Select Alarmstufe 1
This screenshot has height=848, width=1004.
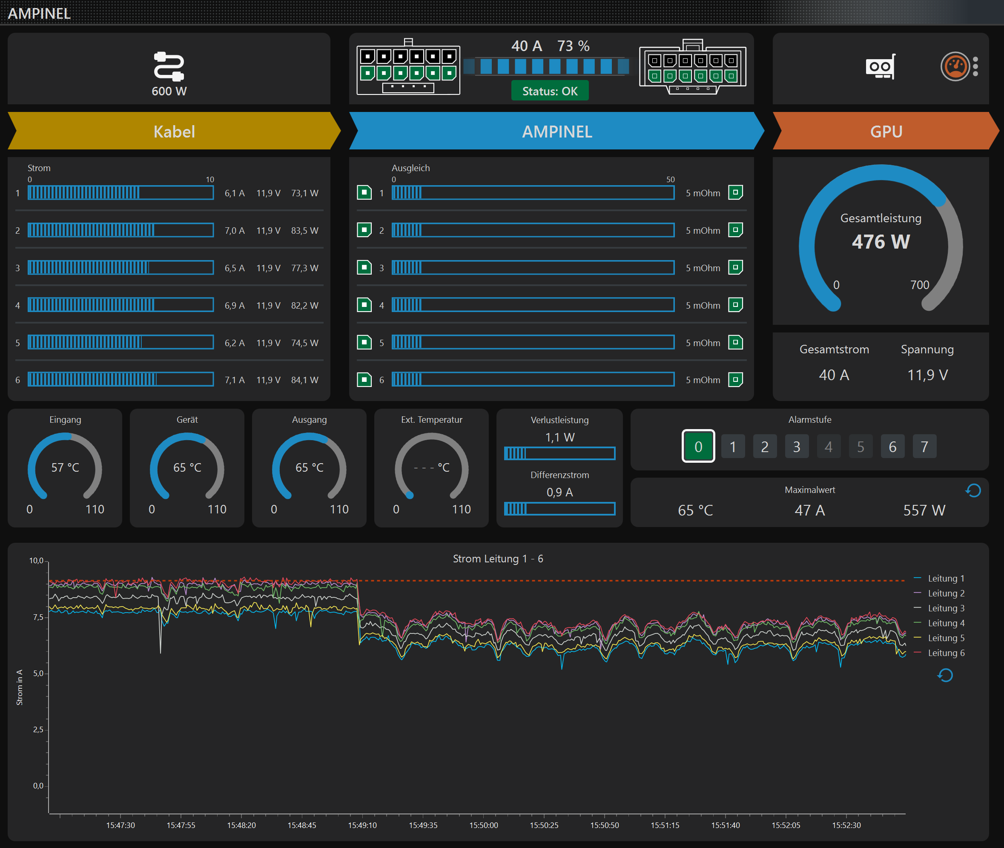tap(733, 447)
